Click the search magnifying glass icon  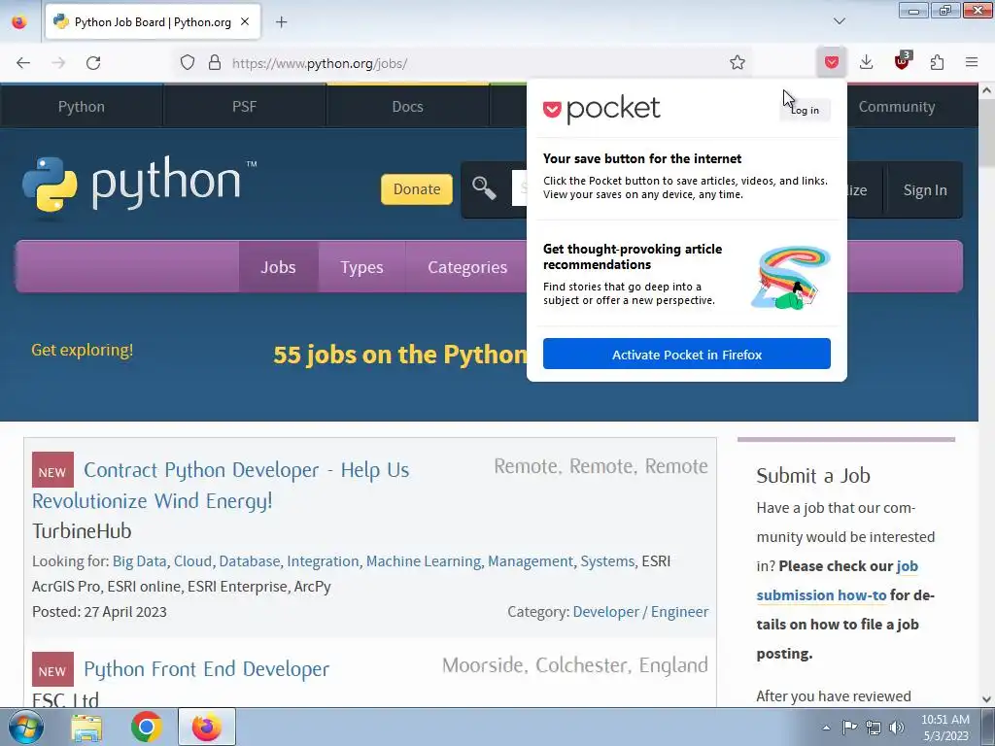point(484,188)
